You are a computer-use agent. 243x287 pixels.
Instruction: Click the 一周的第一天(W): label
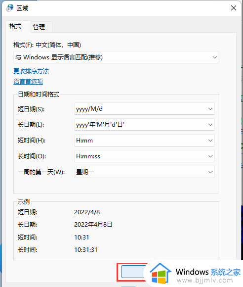pyautogui.click(x=41, y=172)
